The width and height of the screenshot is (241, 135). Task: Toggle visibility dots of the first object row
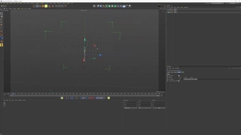click(177, 9)
